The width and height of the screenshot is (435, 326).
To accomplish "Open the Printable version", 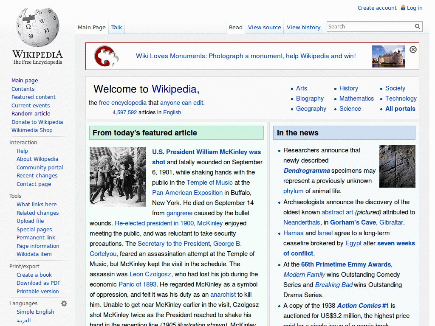I will coord(38,291).
